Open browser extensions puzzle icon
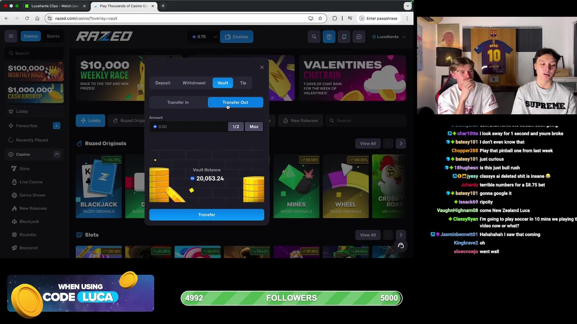The image size is (577, 324). pos(334,18)
